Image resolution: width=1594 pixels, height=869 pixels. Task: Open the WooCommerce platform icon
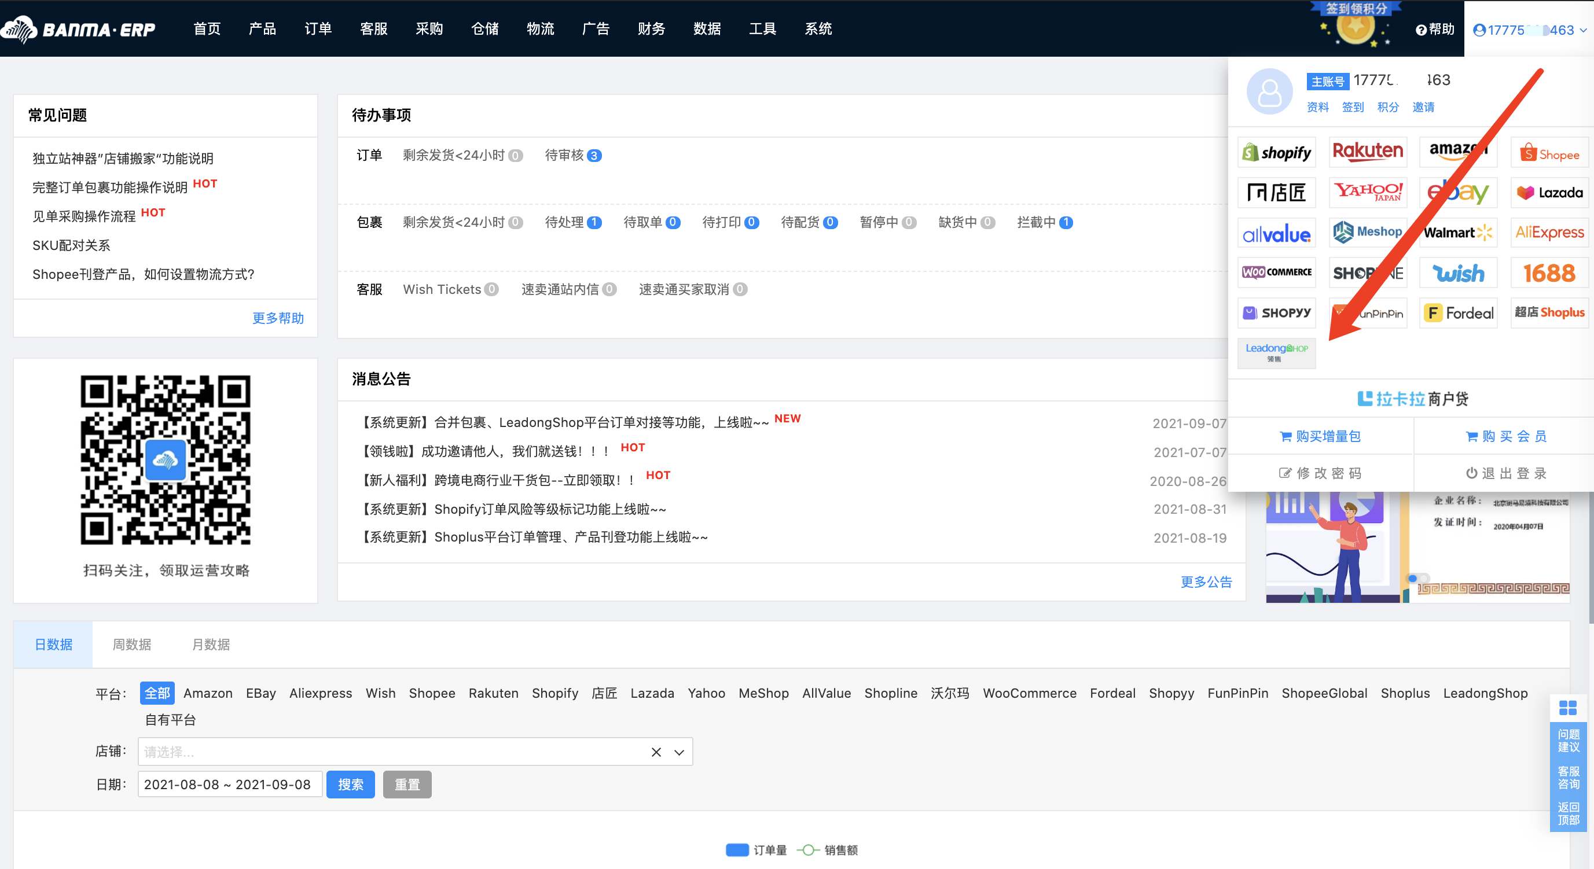point(1276,273)
